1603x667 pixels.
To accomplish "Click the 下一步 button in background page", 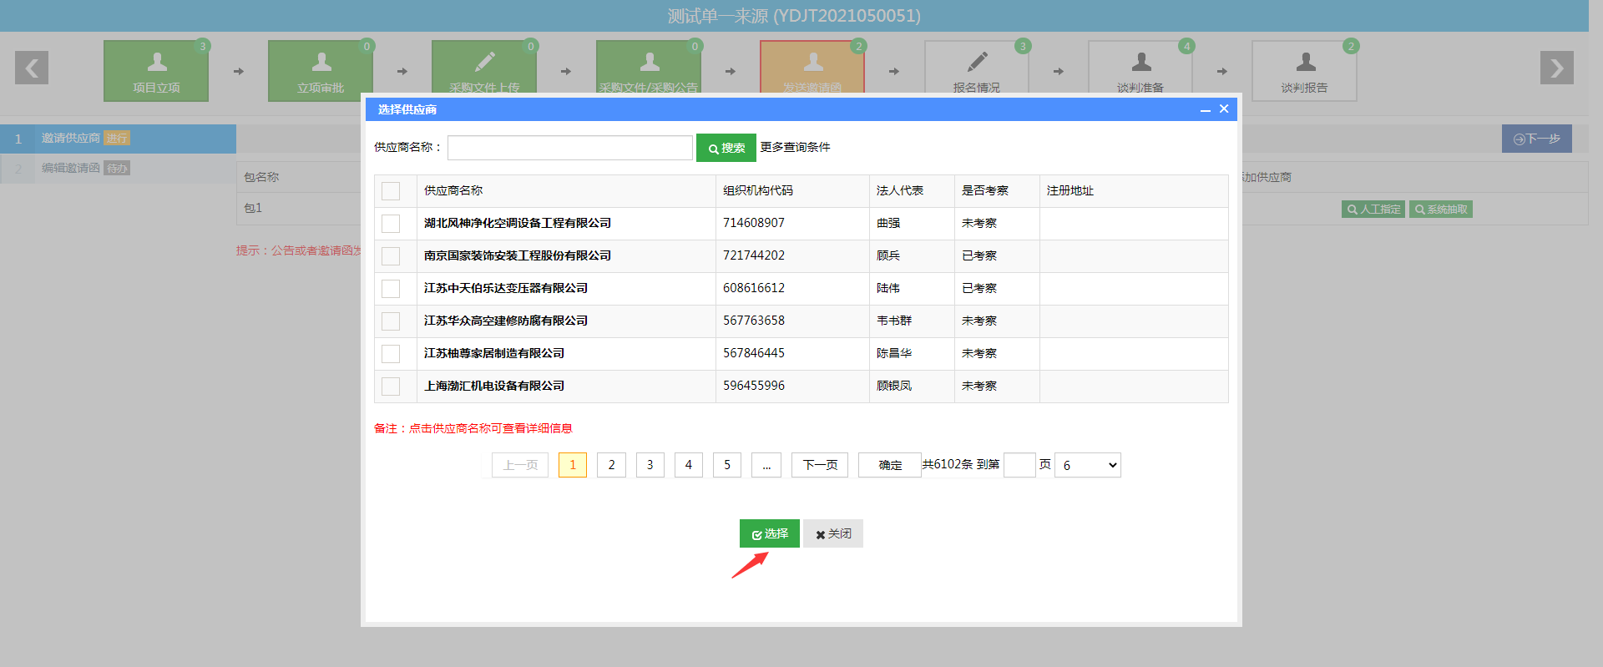I will point(1537,139).
